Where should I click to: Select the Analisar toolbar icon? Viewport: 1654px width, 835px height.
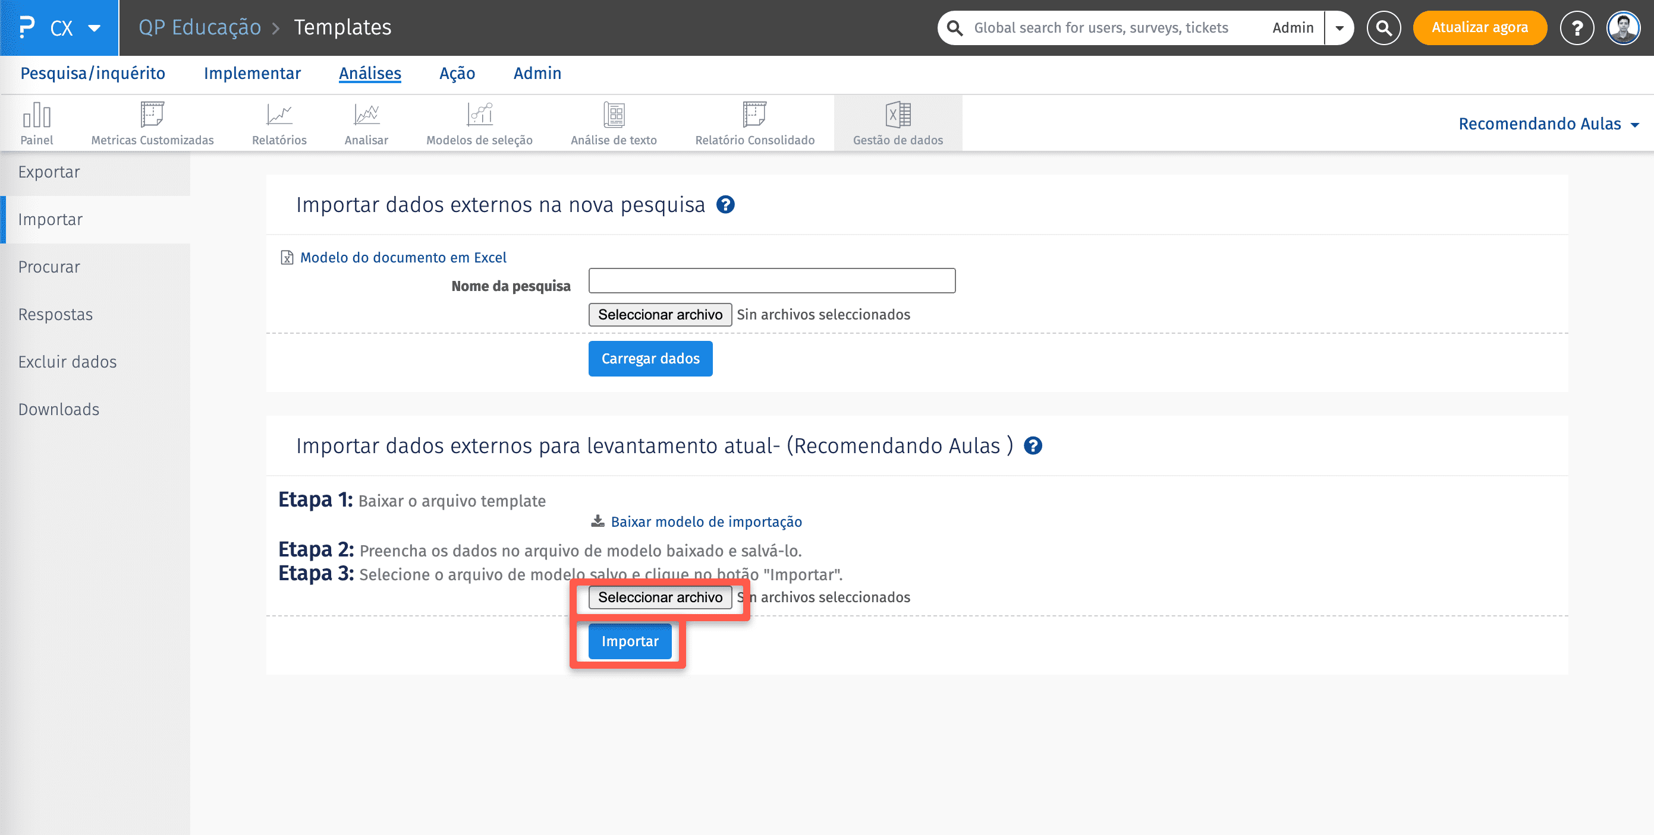point(366,116)
